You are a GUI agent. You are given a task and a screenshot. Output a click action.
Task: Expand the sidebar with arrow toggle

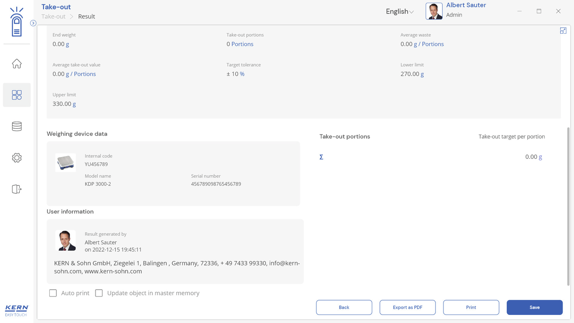tap(33, 23)
